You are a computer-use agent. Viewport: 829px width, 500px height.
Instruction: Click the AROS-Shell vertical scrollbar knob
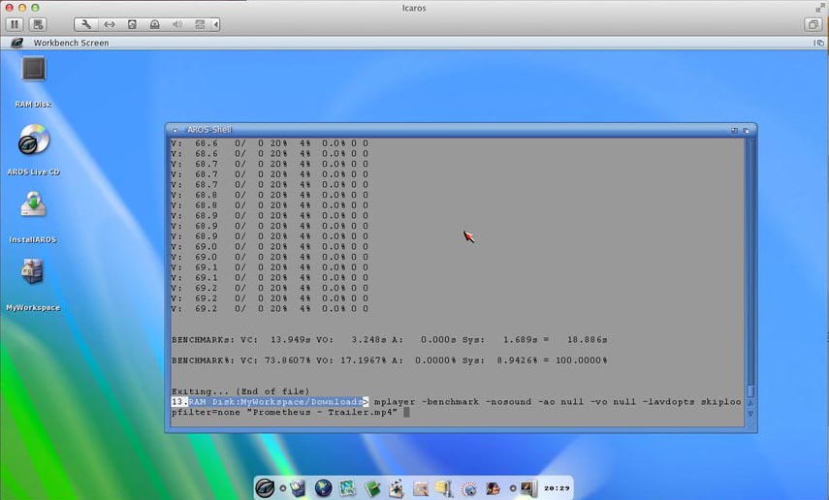coord(750,391)
